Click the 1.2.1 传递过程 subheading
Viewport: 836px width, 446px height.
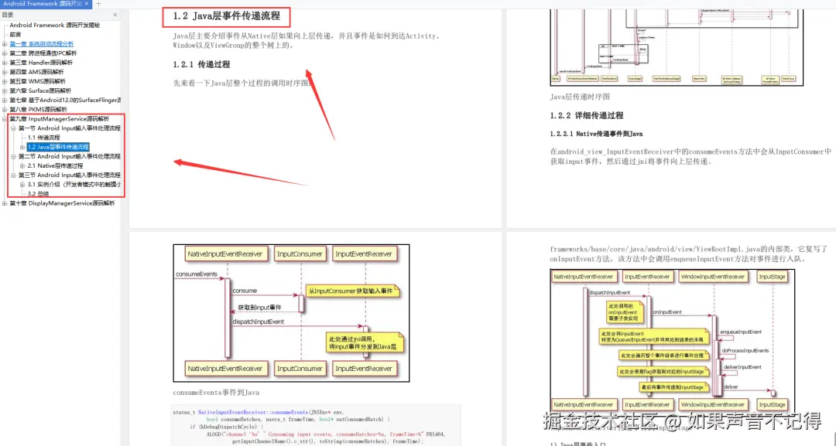click(x=201, y=64)
